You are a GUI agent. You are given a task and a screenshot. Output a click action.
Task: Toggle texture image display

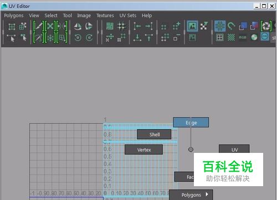tap(192, 26)
